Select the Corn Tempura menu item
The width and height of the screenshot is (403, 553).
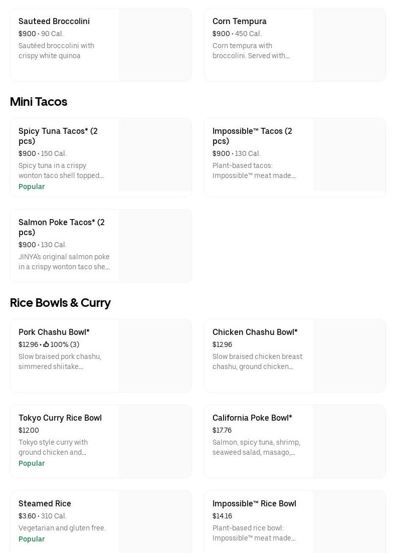(240, 21)
